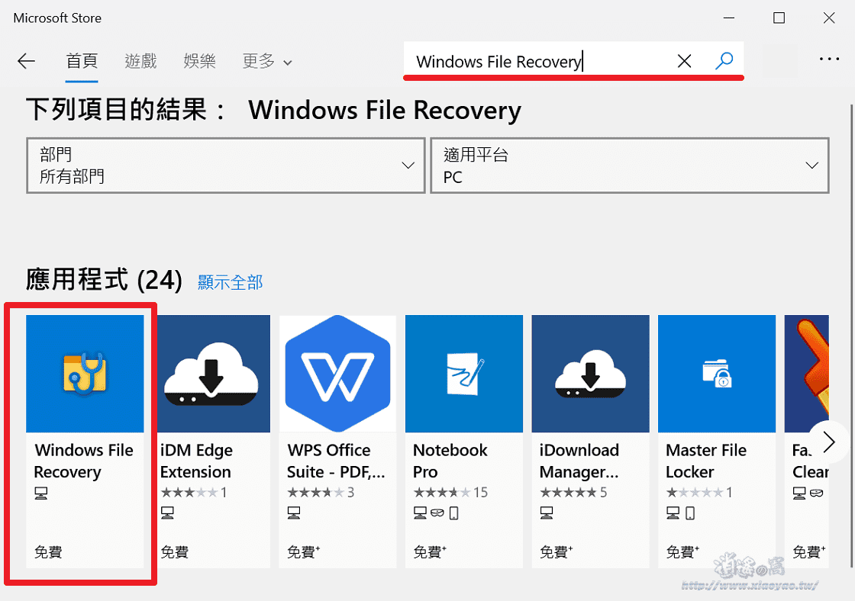Click the iDM Edge Extension title

tap(196, 461)
